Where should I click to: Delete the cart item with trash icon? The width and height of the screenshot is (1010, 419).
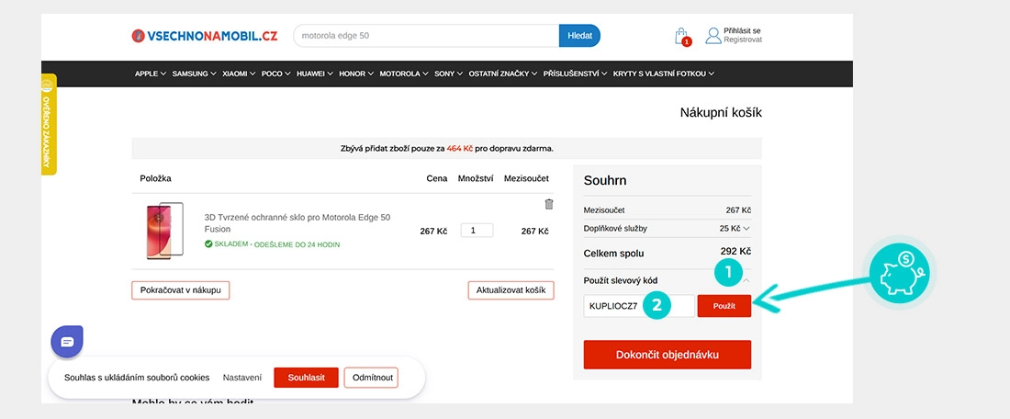[x=549, y=204]
